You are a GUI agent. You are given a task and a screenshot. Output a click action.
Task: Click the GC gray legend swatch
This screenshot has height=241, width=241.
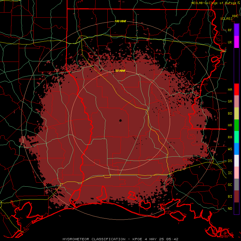tap(236, 184)
